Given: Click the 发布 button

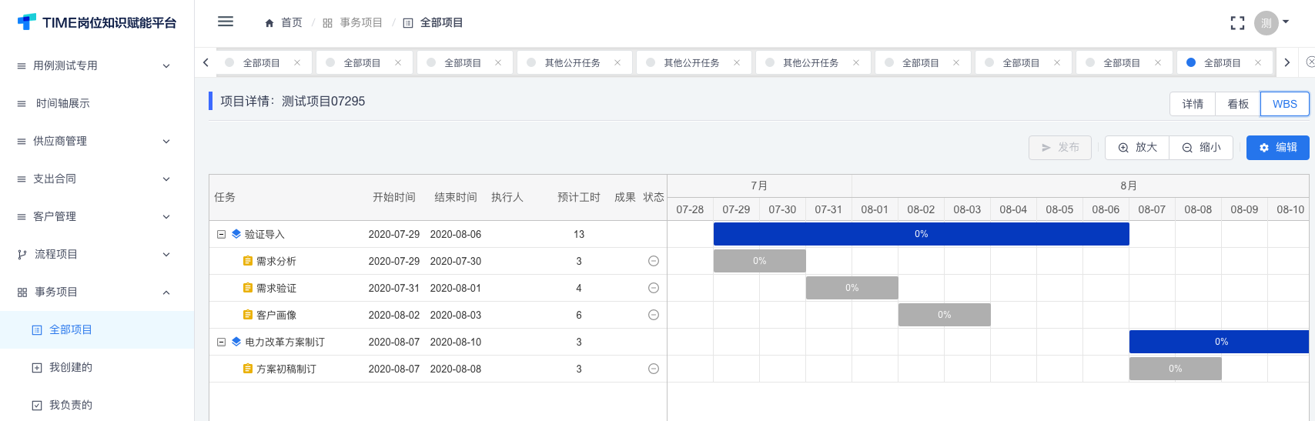Looking at the screenshot, I should click(1060, 147).
